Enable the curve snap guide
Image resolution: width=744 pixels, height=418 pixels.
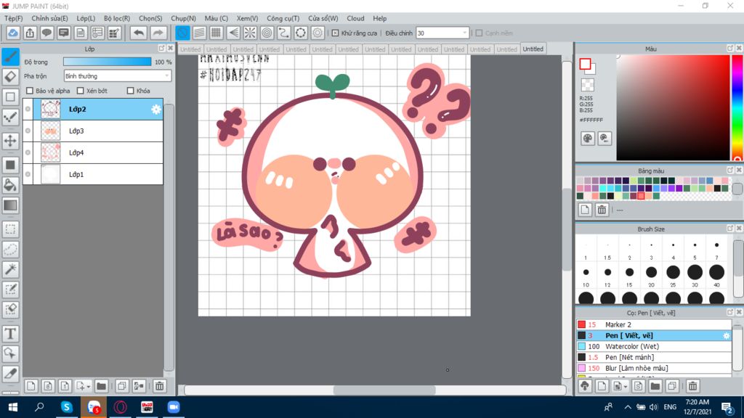(x=284, y=33)
